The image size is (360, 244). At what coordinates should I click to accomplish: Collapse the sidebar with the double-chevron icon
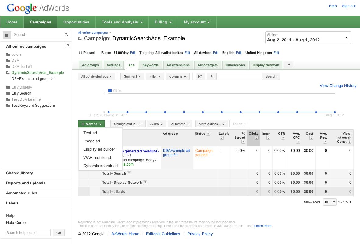[68, 45]
